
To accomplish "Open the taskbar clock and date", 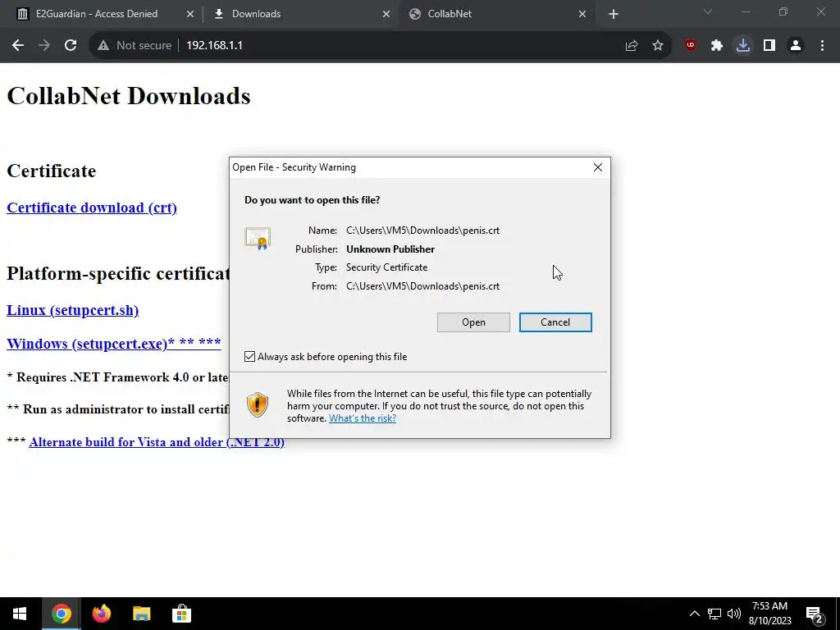I will (769, 614).
